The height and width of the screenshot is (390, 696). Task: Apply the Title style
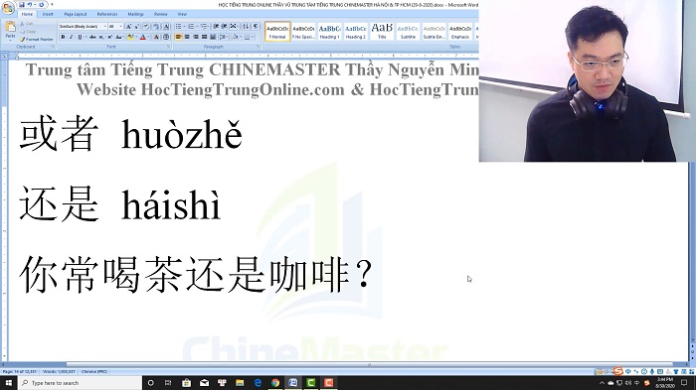click(x=382, y=32)
